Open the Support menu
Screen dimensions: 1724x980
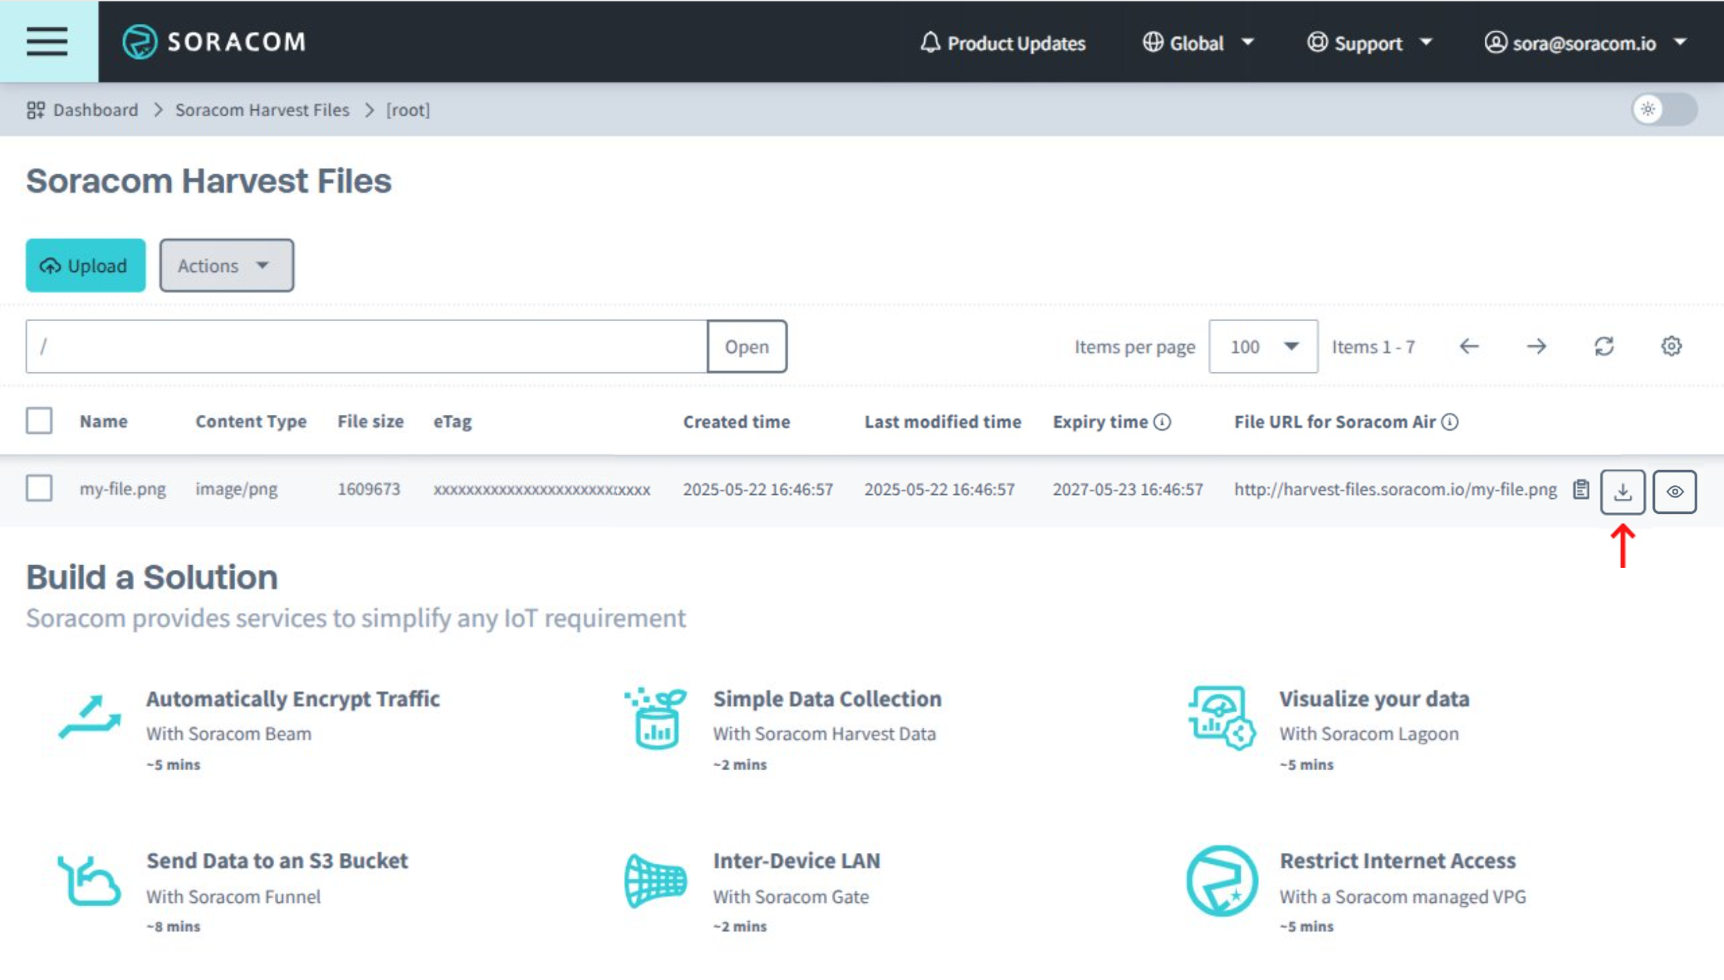(x=1369, y=43)
